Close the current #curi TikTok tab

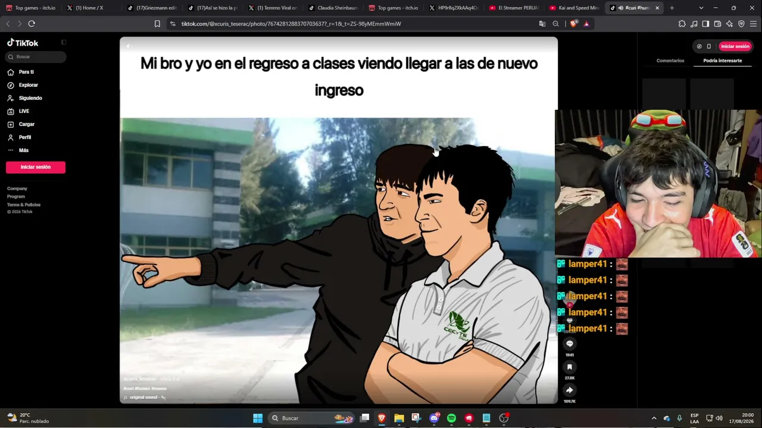click(657, 8)
